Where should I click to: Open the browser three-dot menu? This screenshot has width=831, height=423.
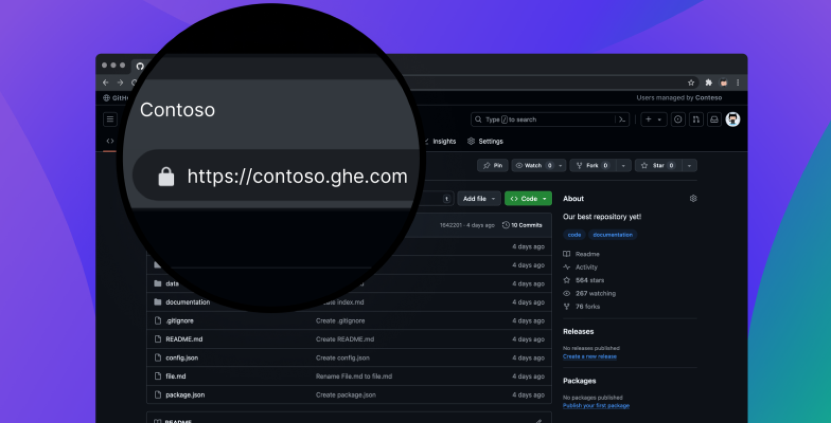coord(737,83)
